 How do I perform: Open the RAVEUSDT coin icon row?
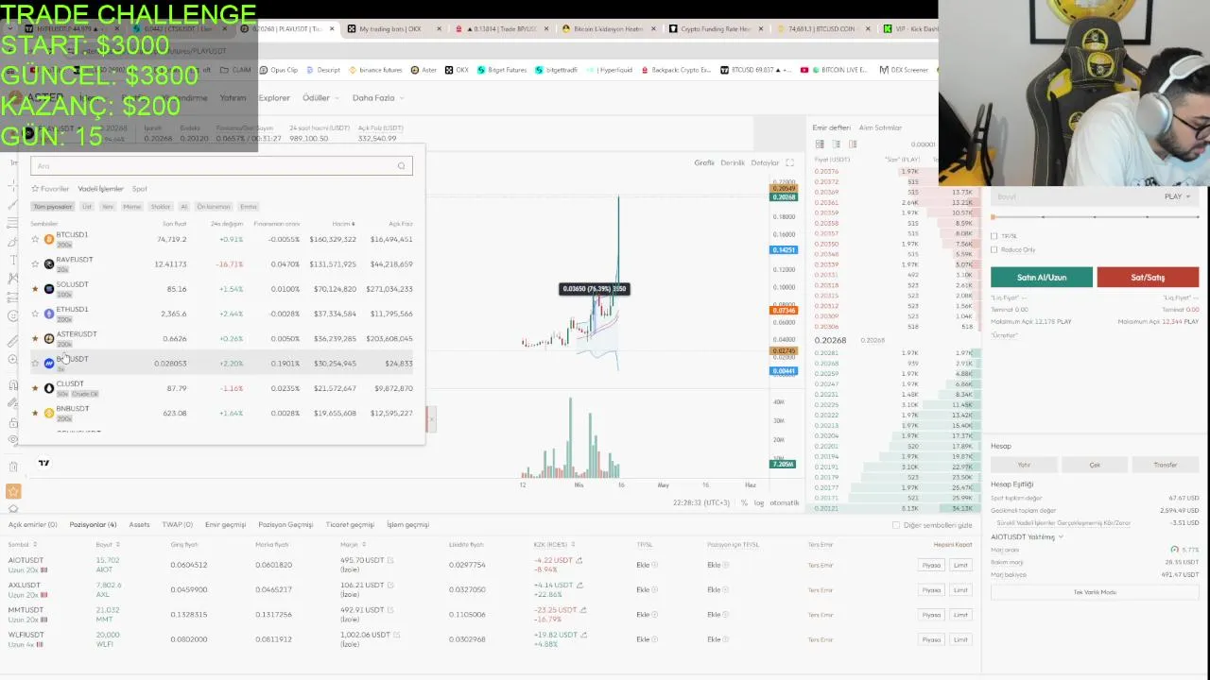point(49,264)
